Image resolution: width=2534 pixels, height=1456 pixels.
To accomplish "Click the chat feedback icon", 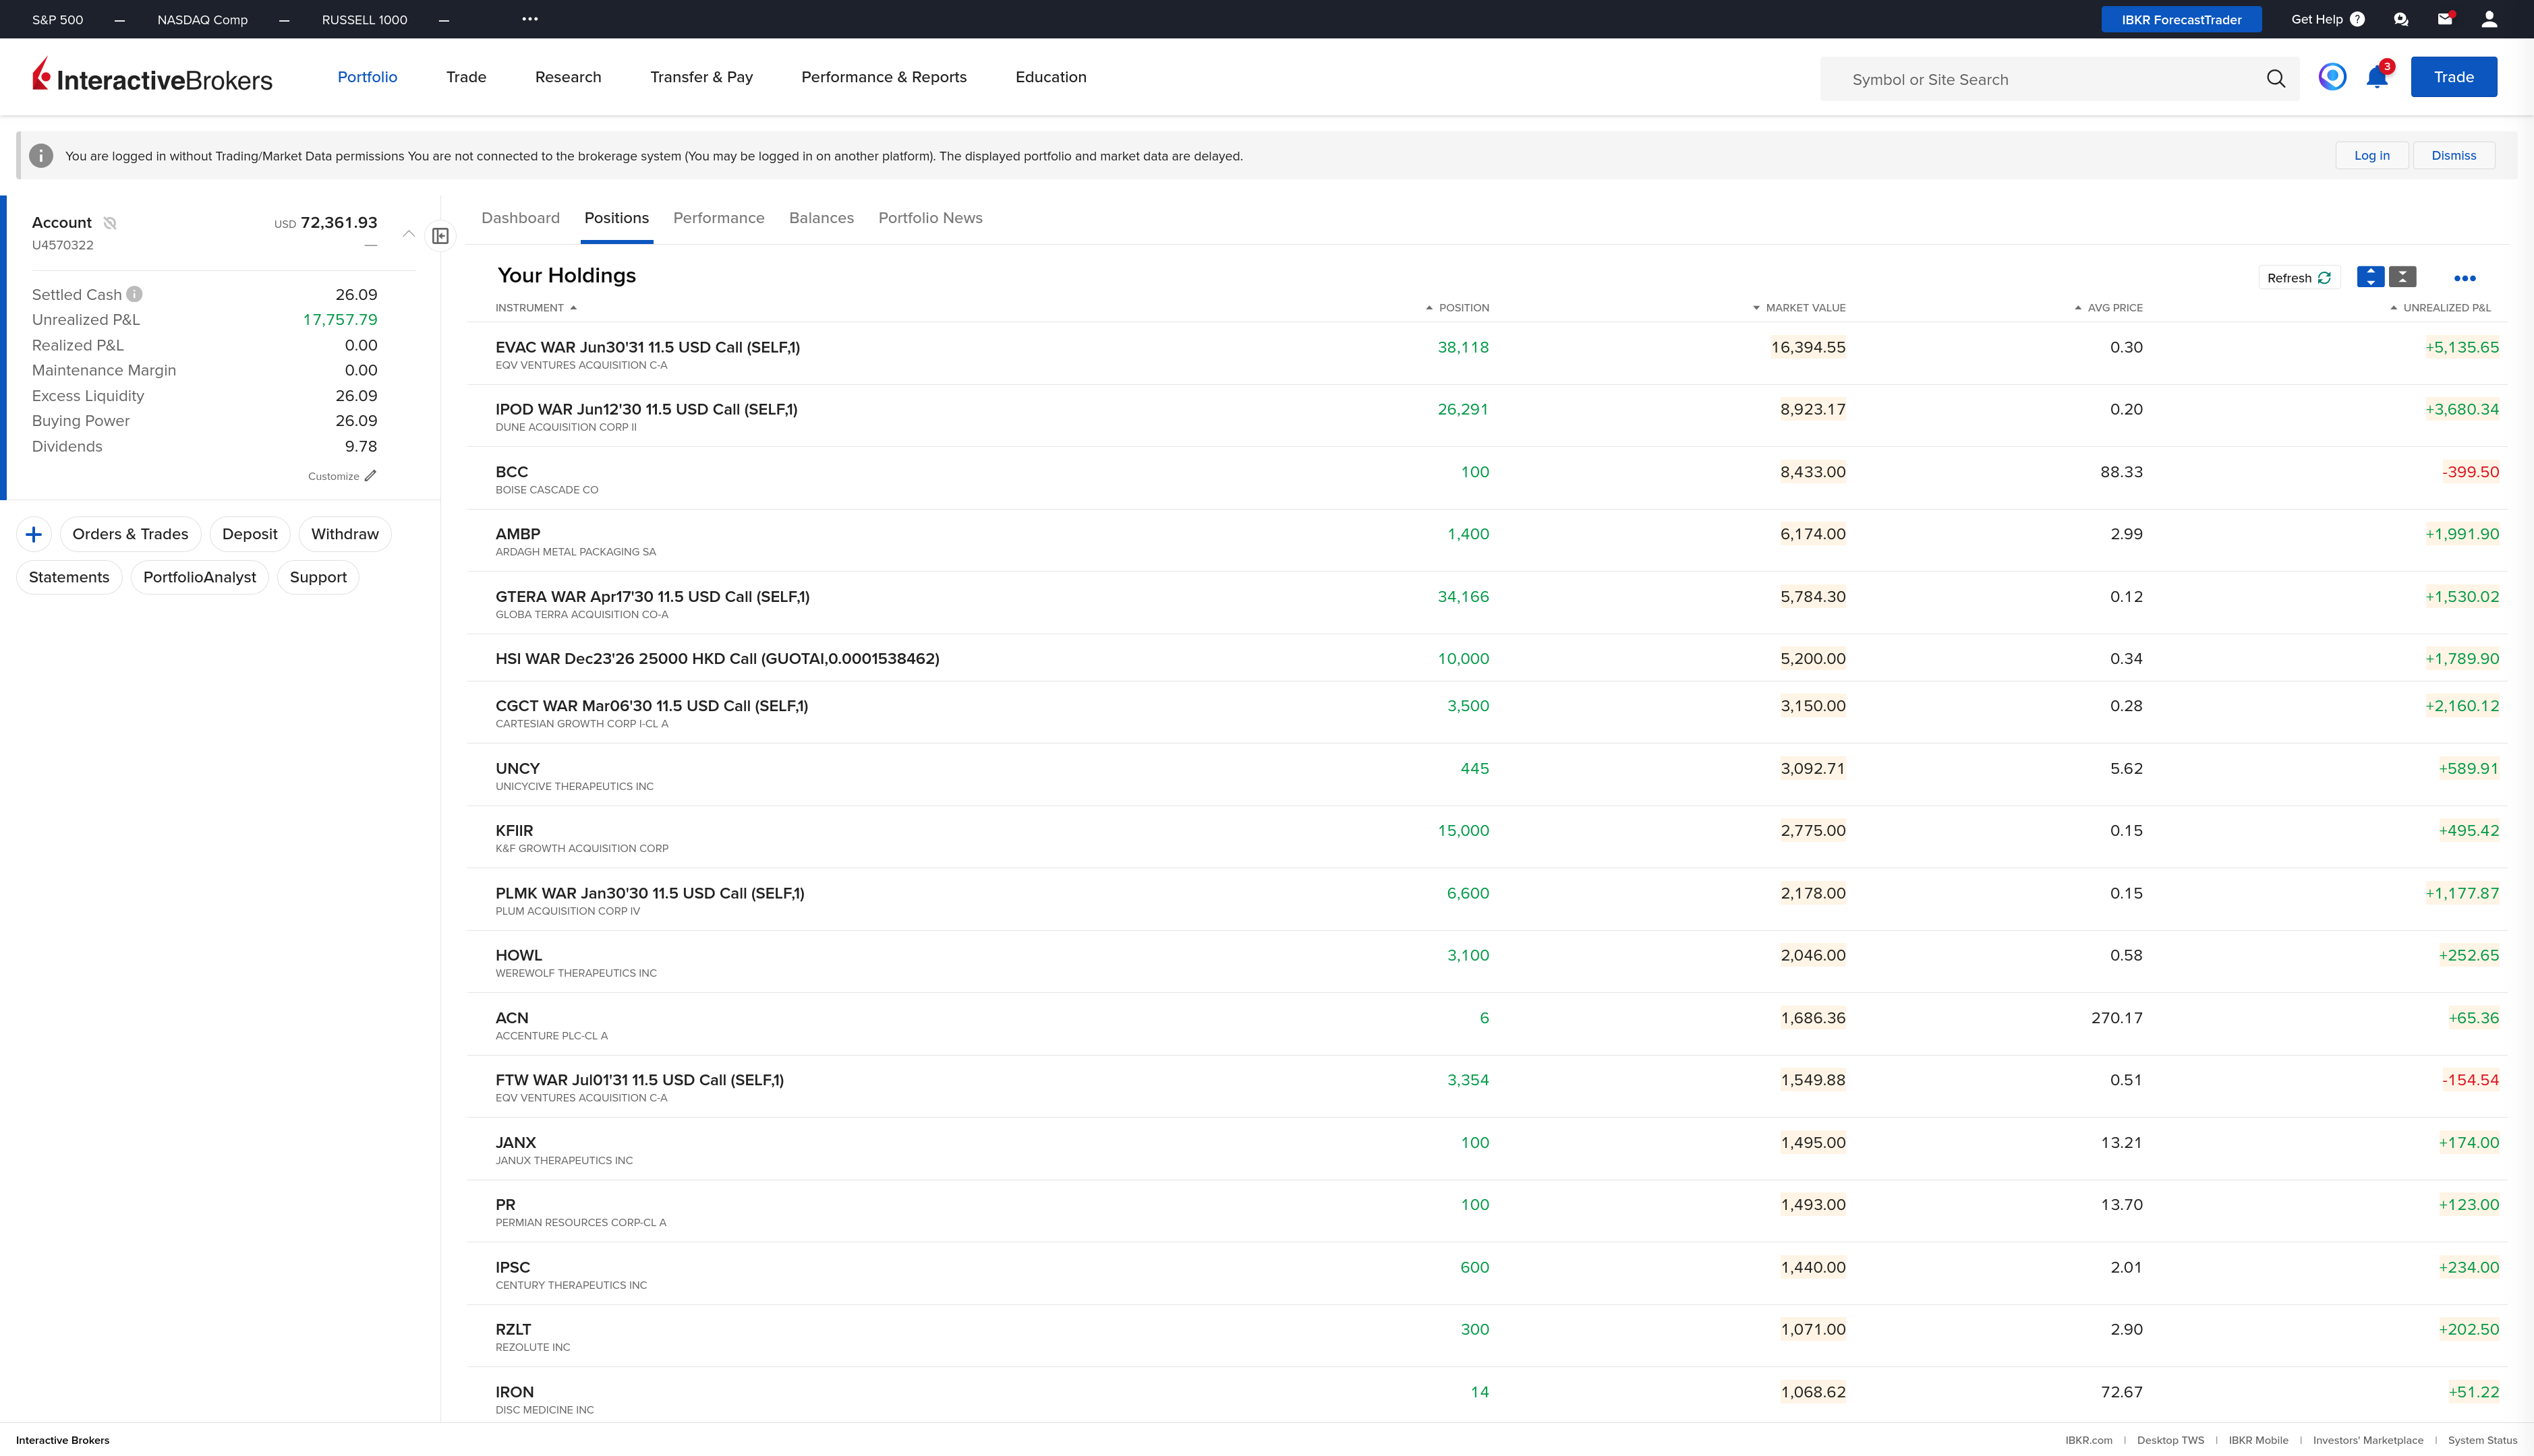I will pyautogui.click(x=2400, y=19).
